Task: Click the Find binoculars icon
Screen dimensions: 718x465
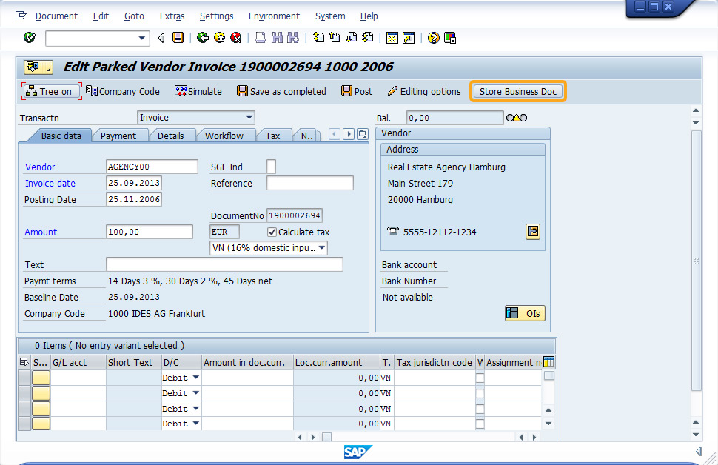Action: pyautogui.click(x=277, y=38)
